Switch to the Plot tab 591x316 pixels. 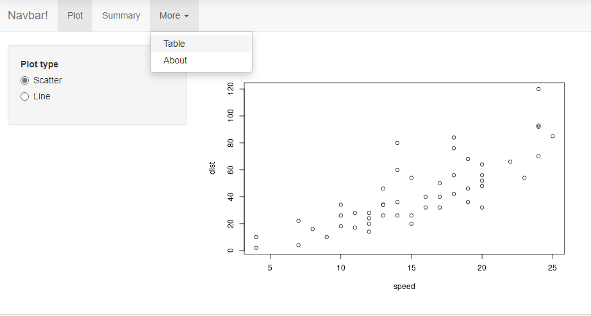point(75,15)
